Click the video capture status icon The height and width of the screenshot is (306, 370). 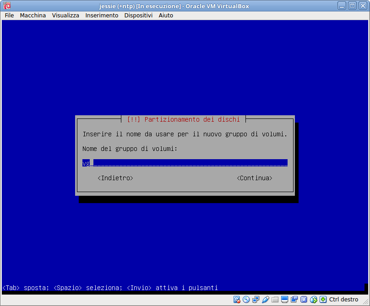point(294,300)
